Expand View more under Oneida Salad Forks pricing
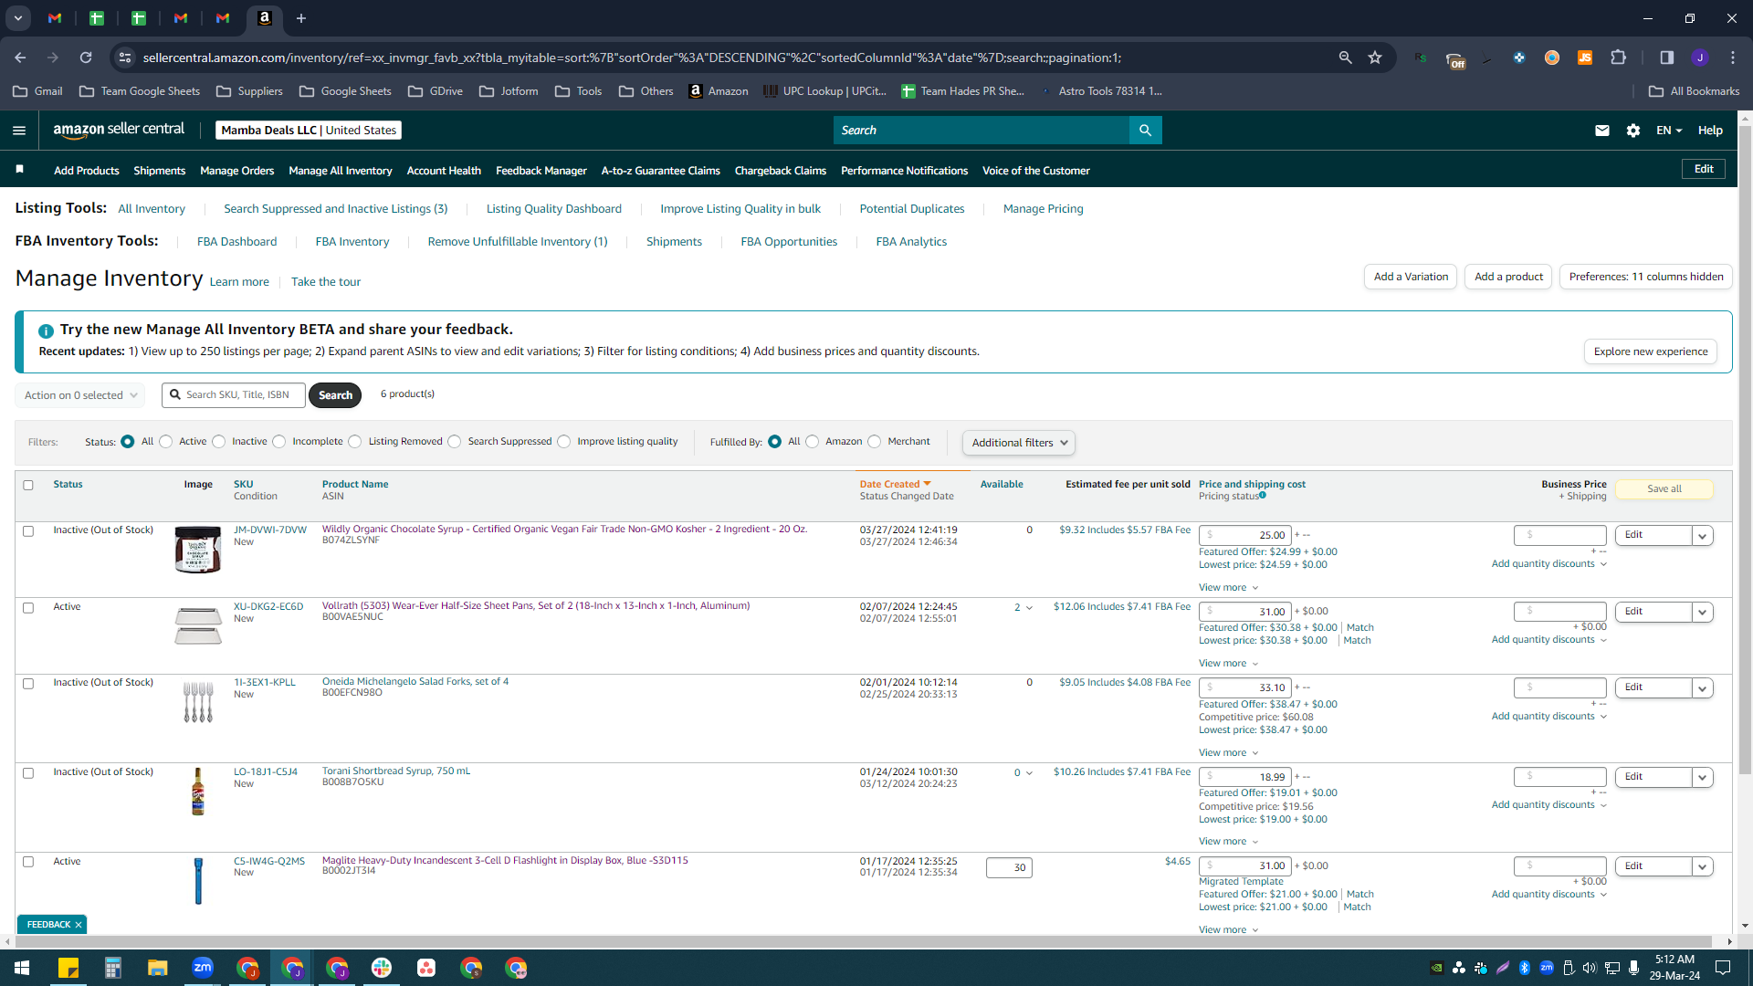Viewport: 1753px width, 986px height. point(1228,752)
